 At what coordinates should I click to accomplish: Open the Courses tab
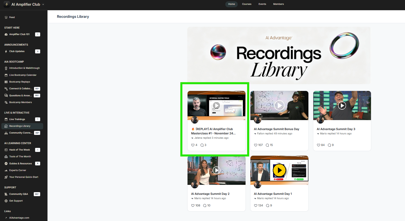pyautogui.click(x=247, y=4)
